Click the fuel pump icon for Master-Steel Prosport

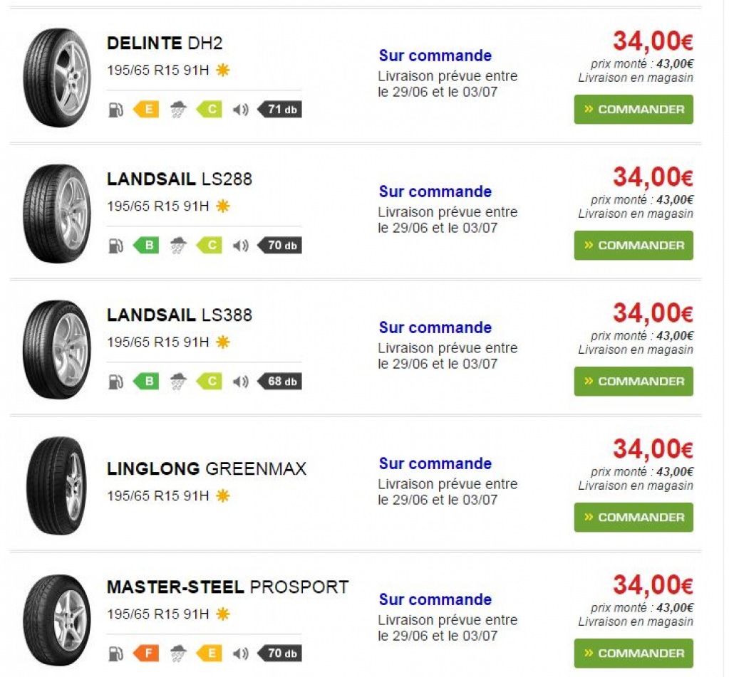click(114, 654)
